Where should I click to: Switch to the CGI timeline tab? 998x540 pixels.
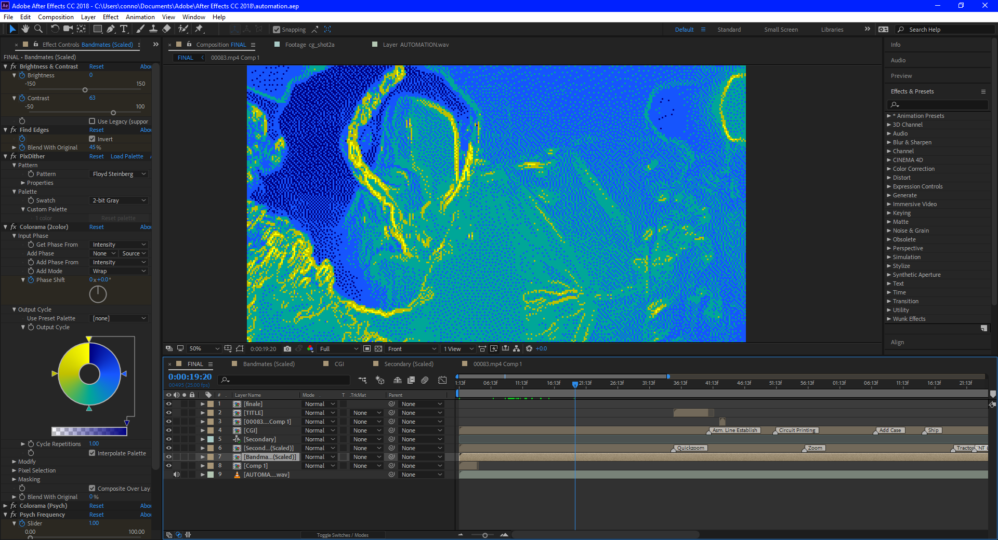coord(339,364)
